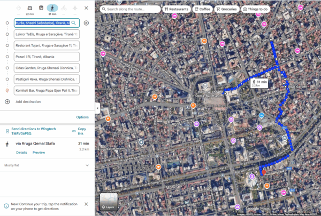The width and height of the screenshot is (321, 216).
Task: Filter map by Restaurants
Action: (175, 9)
